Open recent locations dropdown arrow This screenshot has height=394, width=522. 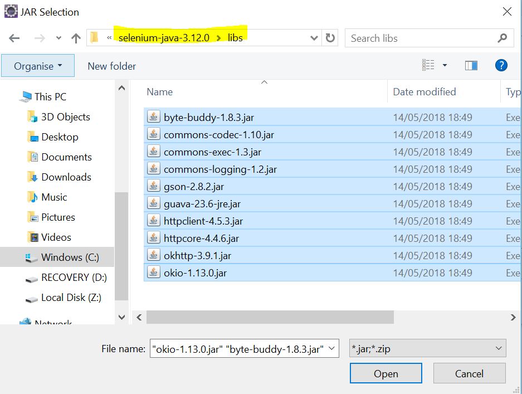coord(59,38)
